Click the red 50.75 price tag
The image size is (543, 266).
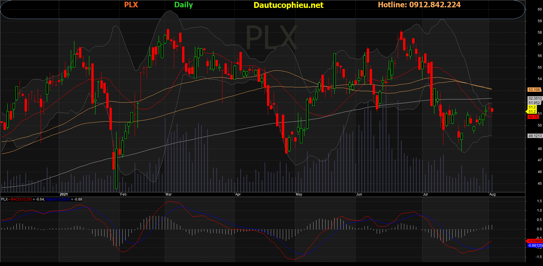tap(533, 117)
